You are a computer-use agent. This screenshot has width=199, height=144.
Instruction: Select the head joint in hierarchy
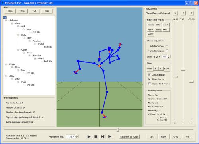29,29
